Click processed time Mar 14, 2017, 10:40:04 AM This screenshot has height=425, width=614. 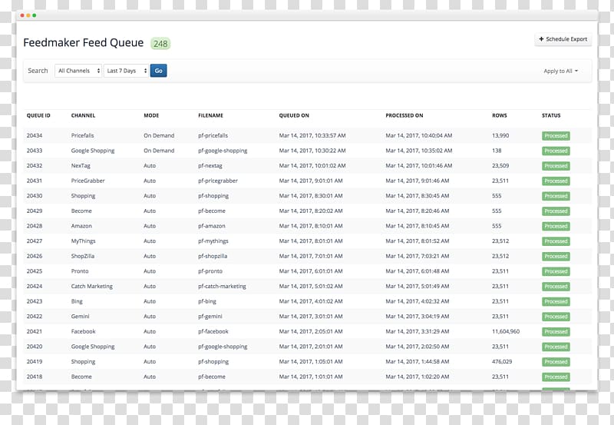point(418,135)
